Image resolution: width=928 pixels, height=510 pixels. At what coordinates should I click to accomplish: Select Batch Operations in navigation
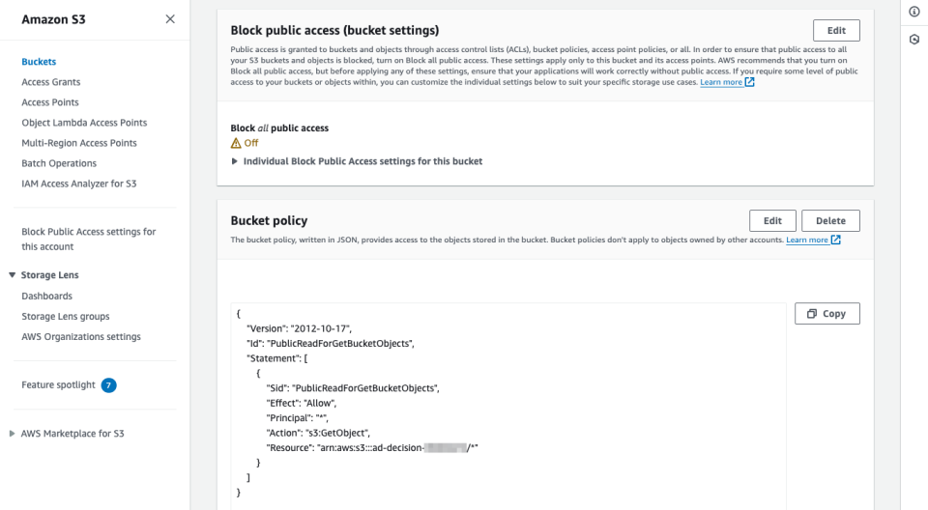[59, 163]
